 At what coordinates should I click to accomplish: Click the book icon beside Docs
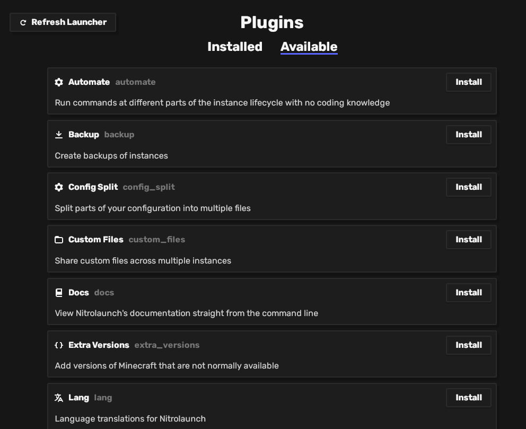tap(59, 293)
